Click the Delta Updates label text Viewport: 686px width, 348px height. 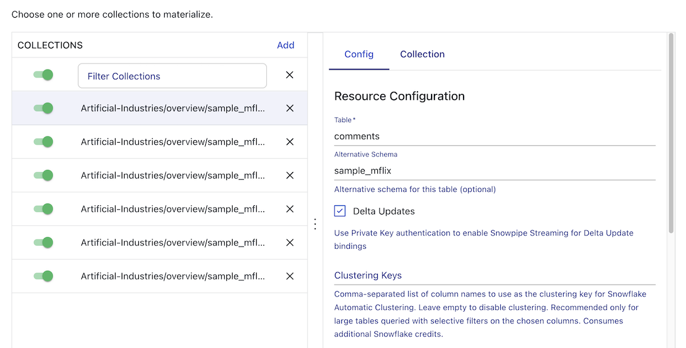pyautogui.click(x=384, y=211)
